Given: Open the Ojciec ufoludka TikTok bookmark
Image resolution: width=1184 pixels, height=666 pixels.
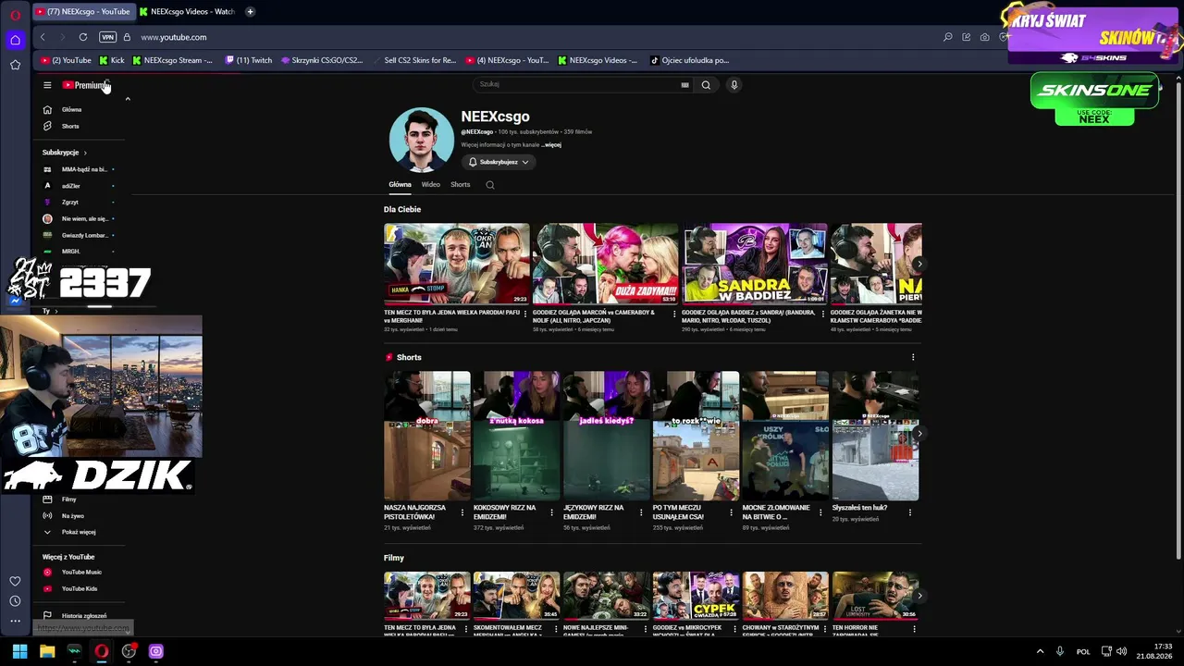Looking at the screenshot, I should point(689,60).
